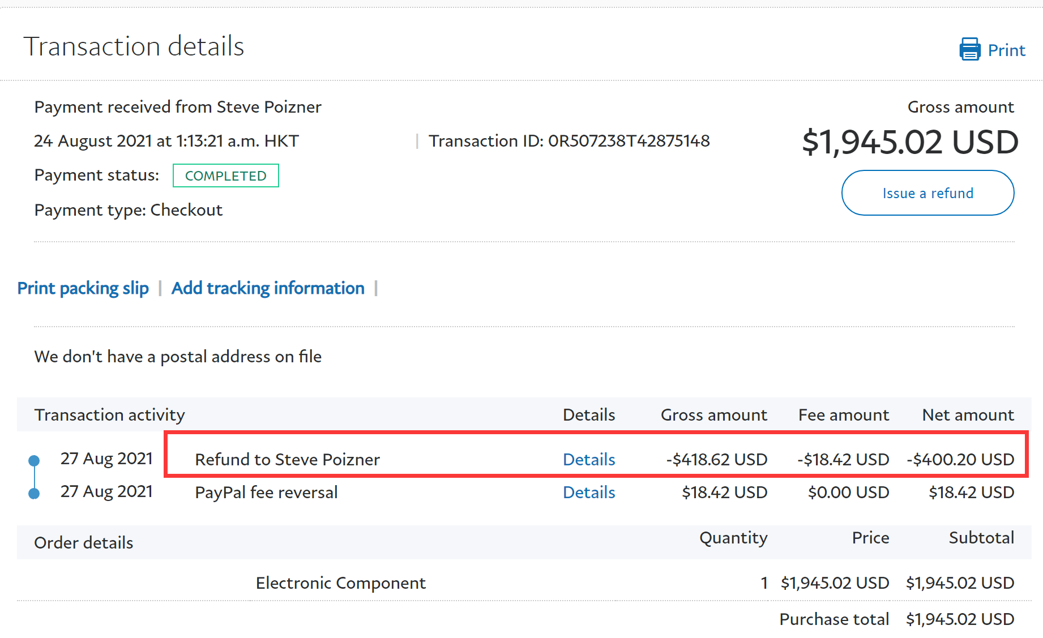The width and height of the screenshot is (1043, 638).
Task: Select the Refund to Steve Poizner description
Action: [287, 459]
